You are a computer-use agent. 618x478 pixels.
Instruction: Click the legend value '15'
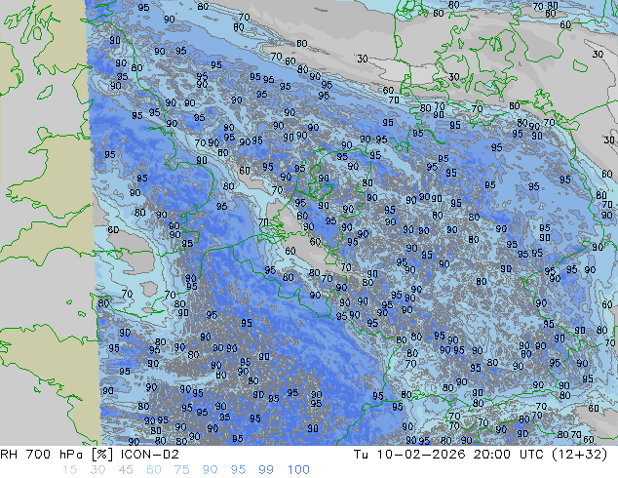(69, 470)
